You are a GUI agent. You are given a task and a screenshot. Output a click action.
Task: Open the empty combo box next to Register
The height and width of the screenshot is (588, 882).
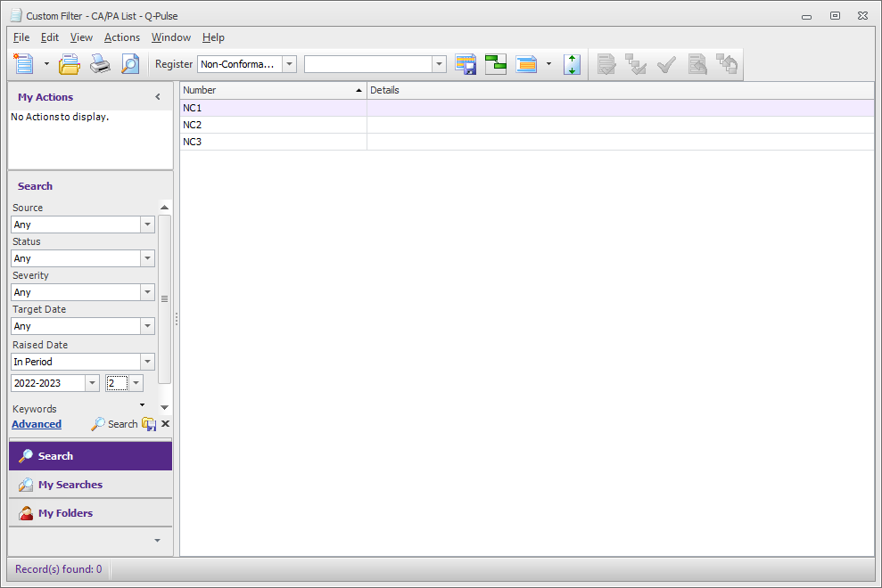(439, 64)
